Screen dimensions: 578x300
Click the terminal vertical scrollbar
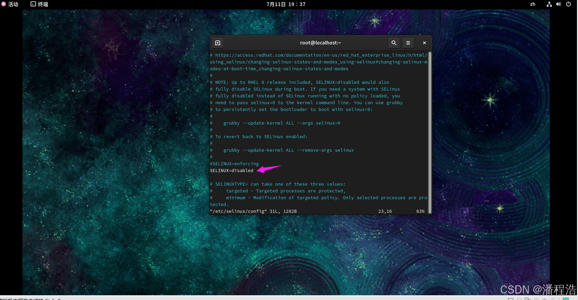tap(430, 132)
